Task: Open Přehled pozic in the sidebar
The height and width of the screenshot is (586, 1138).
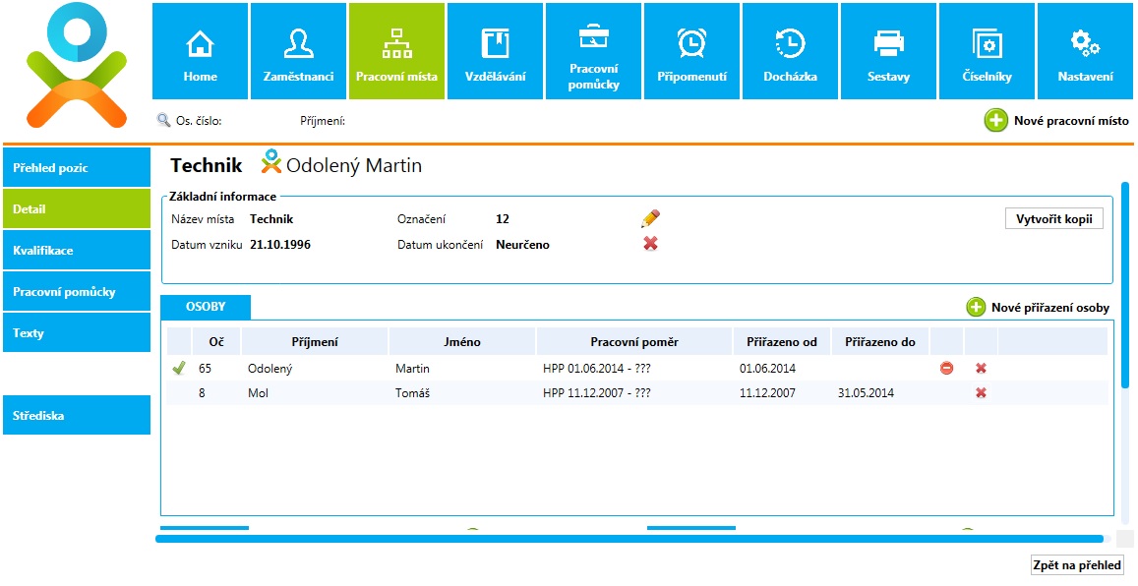Action: (77, 168)
